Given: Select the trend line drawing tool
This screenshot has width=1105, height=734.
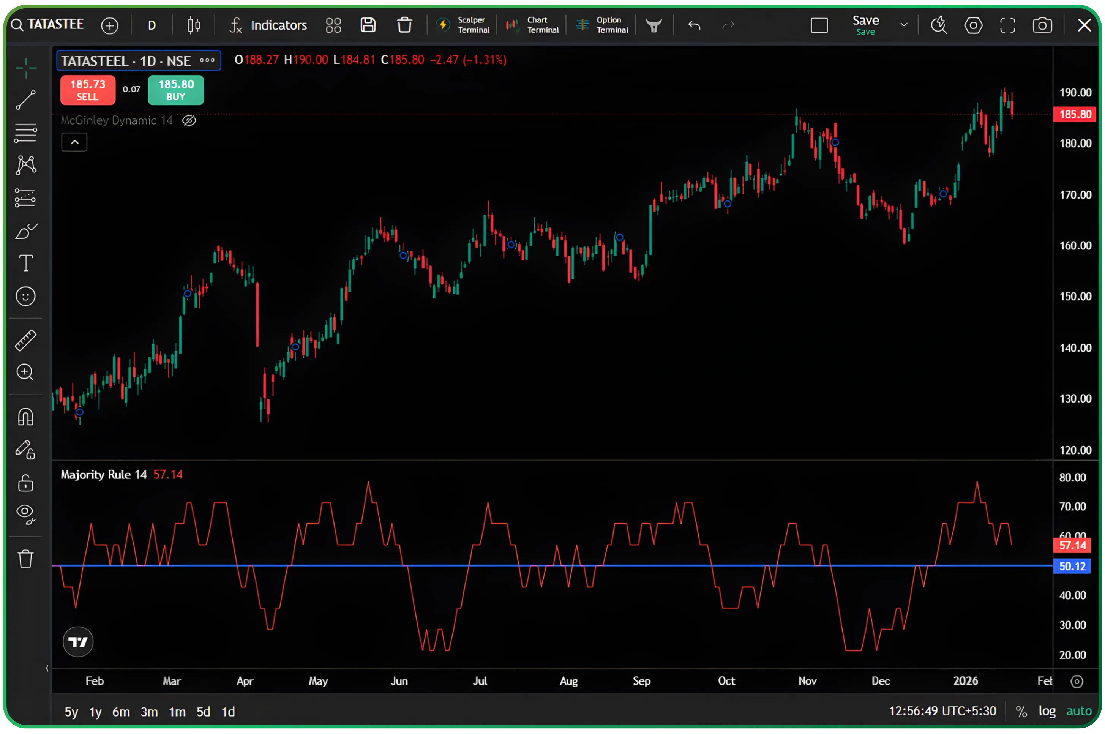Looking at the screenshot, I should coord(25,100).
